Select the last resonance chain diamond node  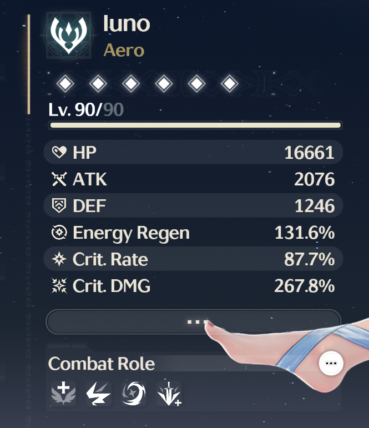pyautogui.click(x=229, y=84)
